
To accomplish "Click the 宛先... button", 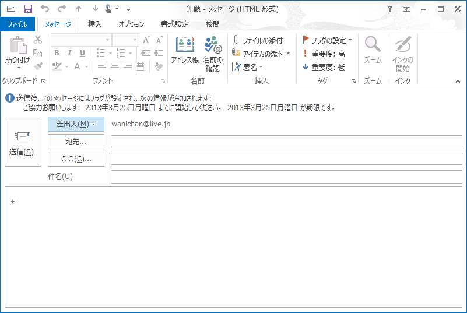I will [x=76, y=142].
